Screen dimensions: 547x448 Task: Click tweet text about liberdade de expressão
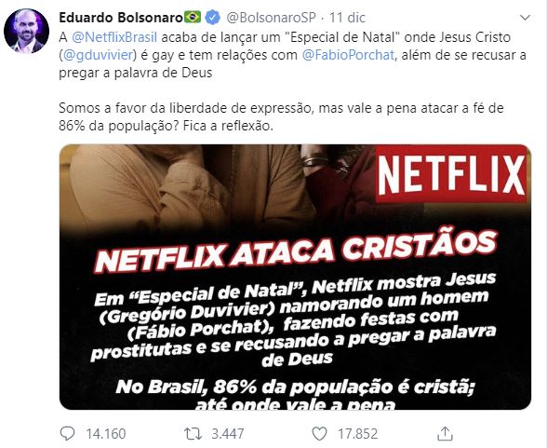tap(281, 117)
